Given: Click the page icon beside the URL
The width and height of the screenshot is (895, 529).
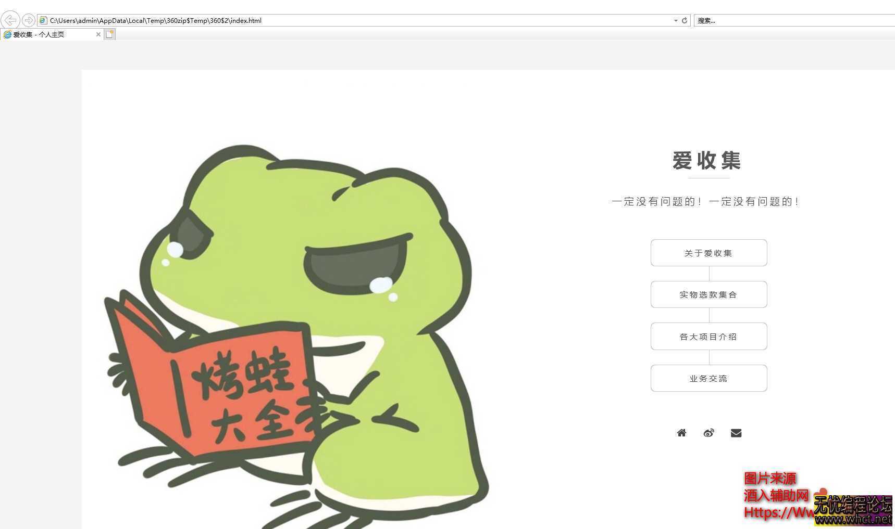Looking at the screenshot, I should coord(43,20).
